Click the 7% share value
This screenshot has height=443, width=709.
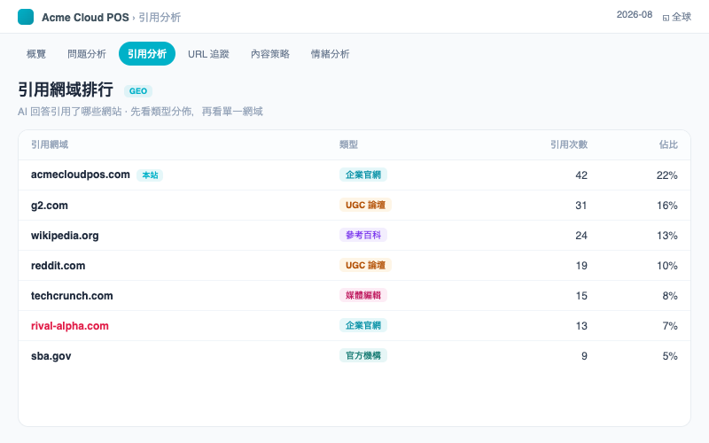click(x=670, y=326)
